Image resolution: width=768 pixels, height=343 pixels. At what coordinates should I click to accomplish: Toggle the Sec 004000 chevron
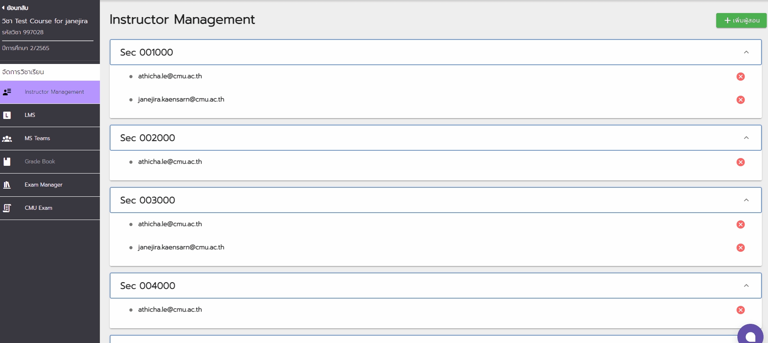746,286
